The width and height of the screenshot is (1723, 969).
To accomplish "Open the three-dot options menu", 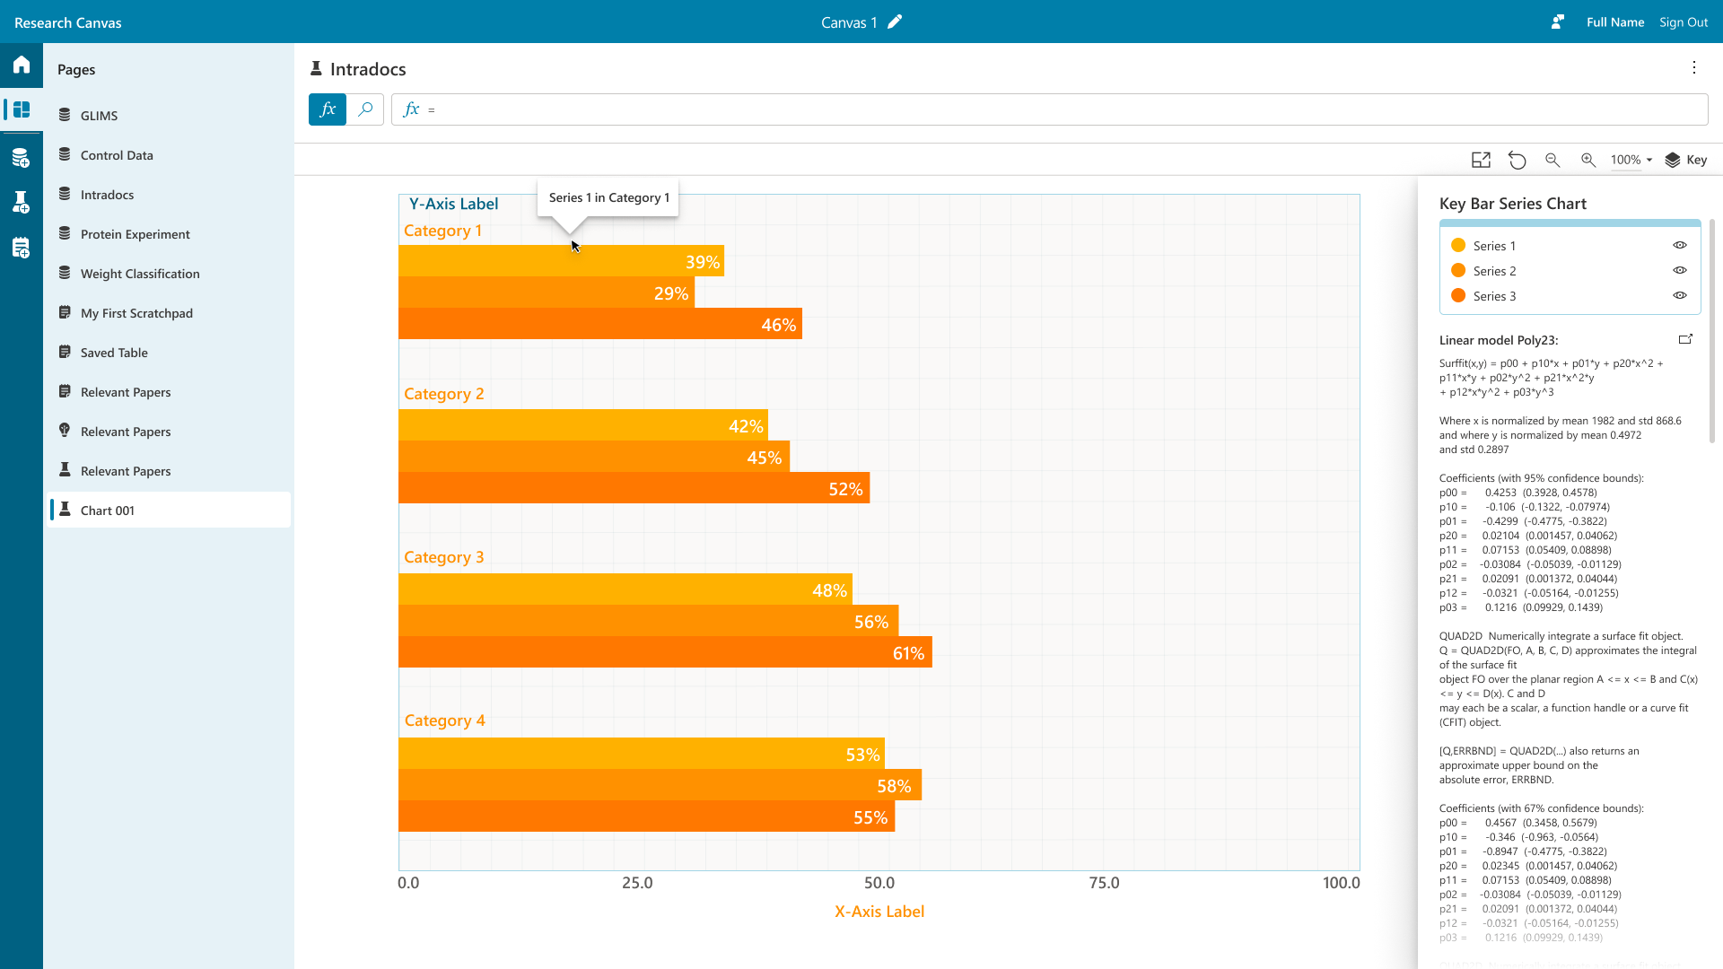I will coord(1694,68).
